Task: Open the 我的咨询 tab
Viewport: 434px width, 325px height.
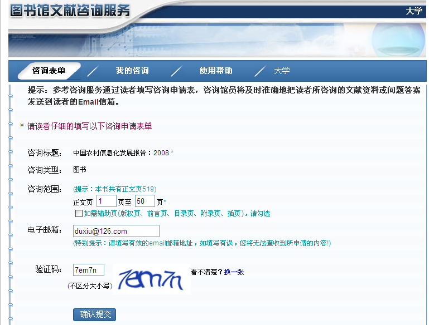Action: pos(132,71)
